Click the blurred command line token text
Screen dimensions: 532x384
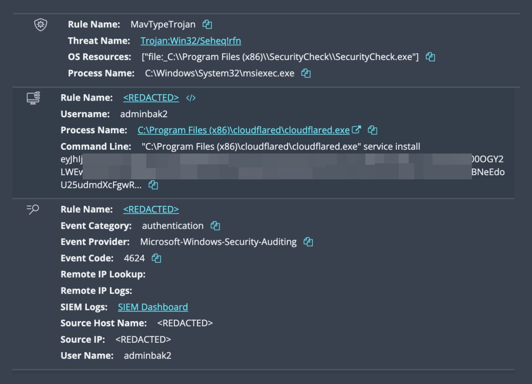277,166
